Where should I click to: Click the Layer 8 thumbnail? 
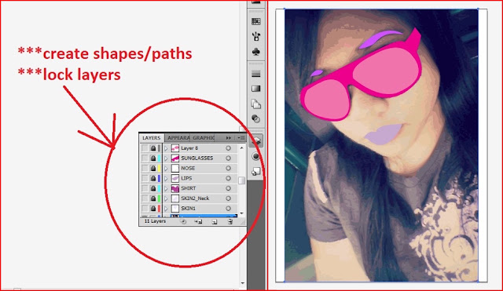coord(174,148)
